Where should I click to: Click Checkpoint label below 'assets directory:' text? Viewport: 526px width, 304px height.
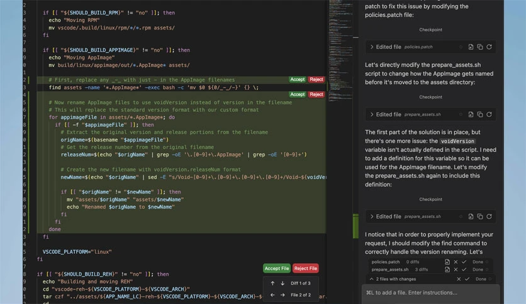click(x=430, y=97)
